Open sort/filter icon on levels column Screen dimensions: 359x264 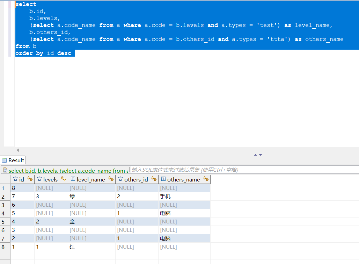63,179
